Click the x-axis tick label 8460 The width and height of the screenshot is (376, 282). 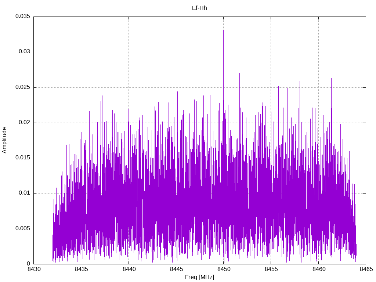point(319,269)
